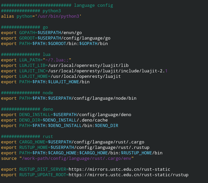Click the 'deno' section comment
The width and height of the screenshot is (208, 183).
tap(27, 109)
